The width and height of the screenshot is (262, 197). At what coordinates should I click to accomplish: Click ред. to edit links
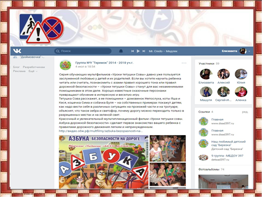pos(245,112)
